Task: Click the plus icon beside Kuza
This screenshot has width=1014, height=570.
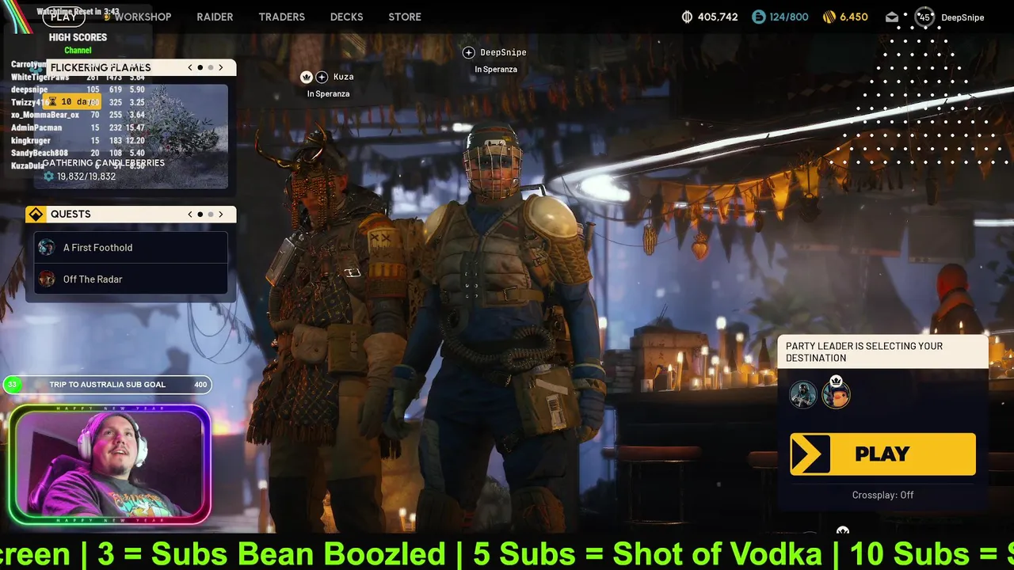Action: (x=322, y=77)
